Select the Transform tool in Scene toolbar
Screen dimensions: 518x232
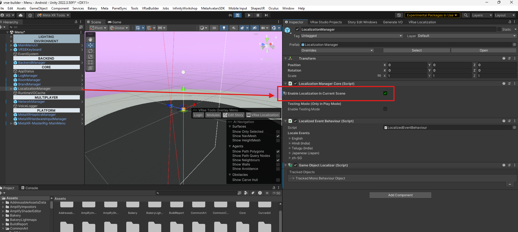(90, 68)
